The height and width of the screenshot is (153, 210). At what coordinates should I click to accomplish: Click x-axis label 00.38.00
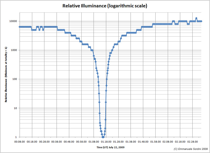56,142
